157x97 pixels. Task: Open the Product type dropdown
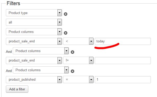pos(34,13)
